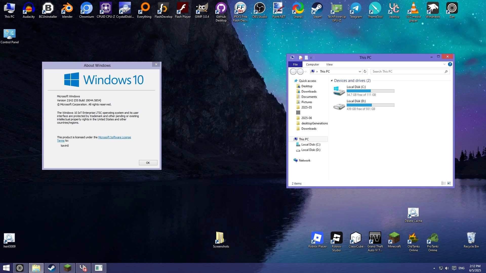
Task: Open the recent locations dropdown beside the Forward button
Action: pyautogui.click(x=306, y=72)
